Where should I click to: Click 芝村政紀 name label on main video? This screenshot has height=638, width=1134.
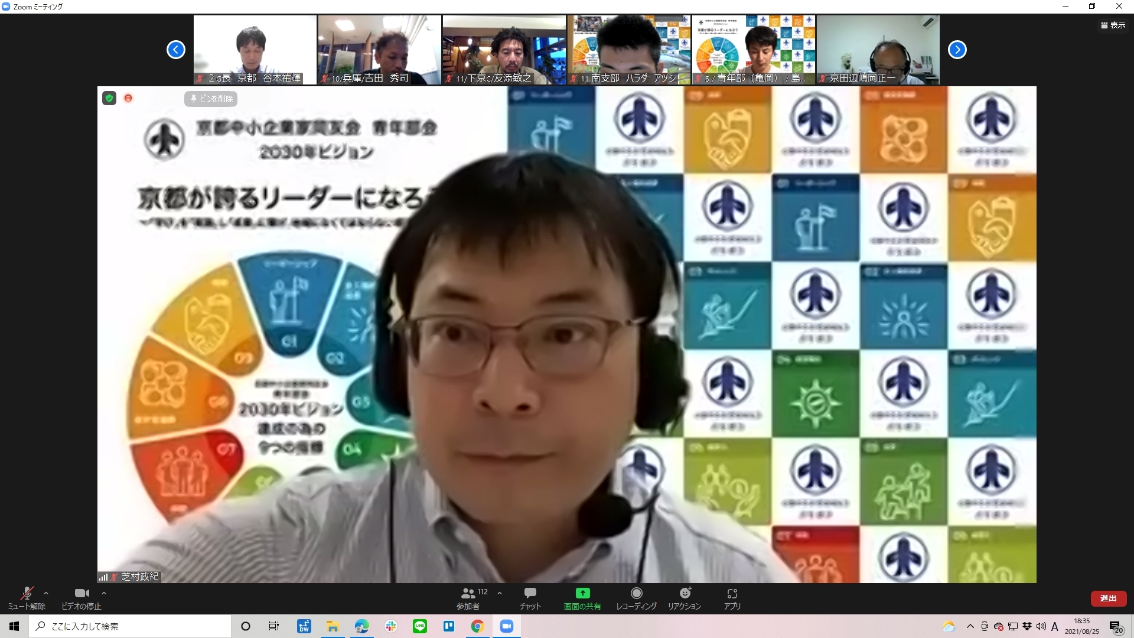(x=139, y=577)
